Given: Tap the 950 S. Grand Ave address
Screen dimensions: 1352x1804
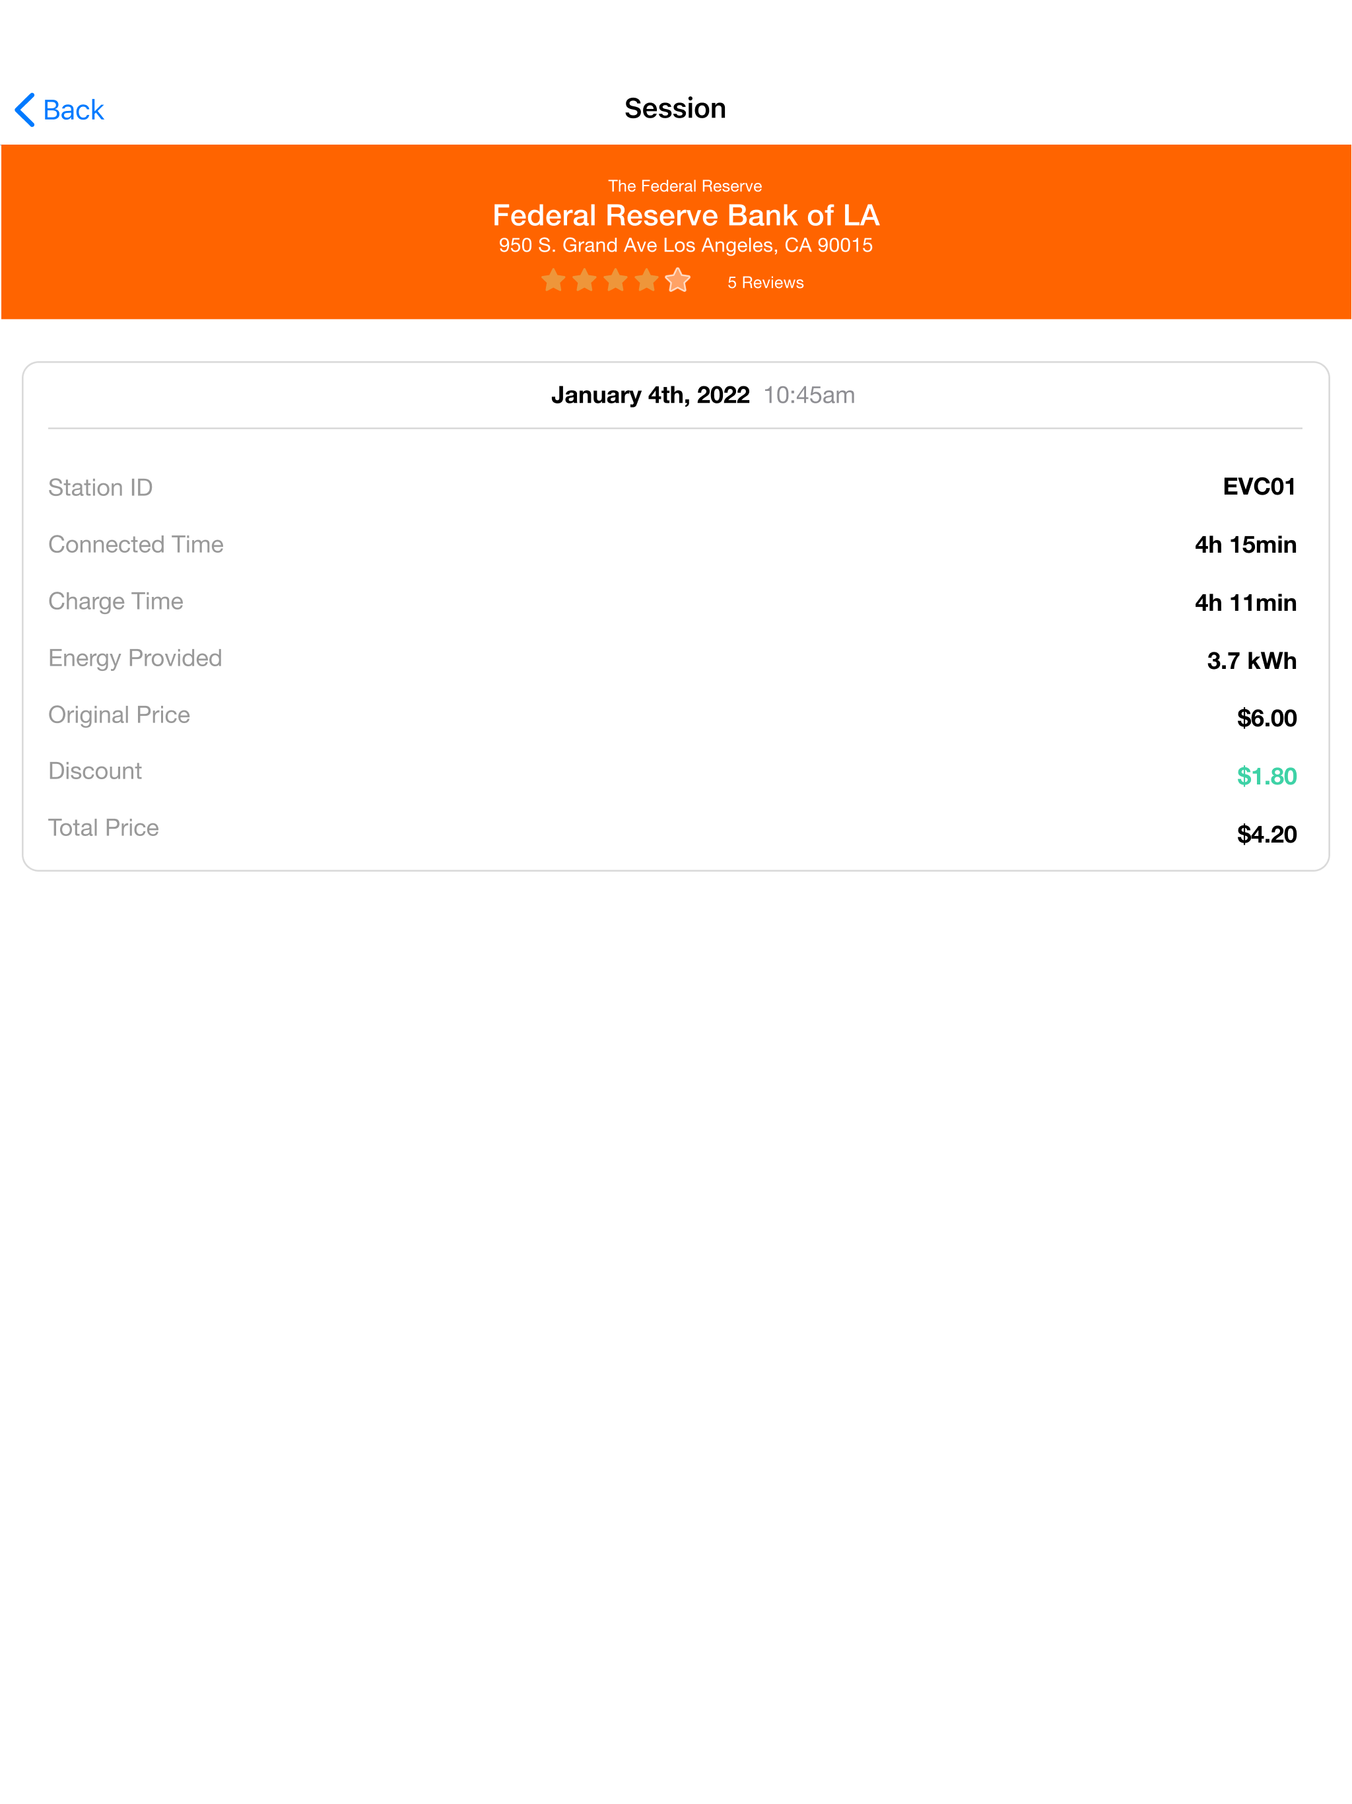Looking at the screenshot, I should pos(686,246).
